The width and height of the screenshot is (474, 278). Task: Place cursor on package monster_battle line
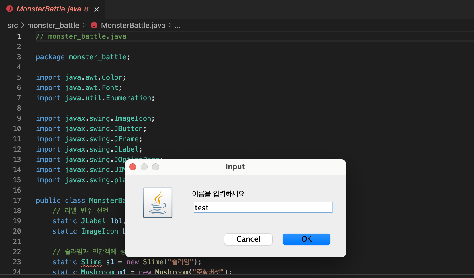pos(83,57)
